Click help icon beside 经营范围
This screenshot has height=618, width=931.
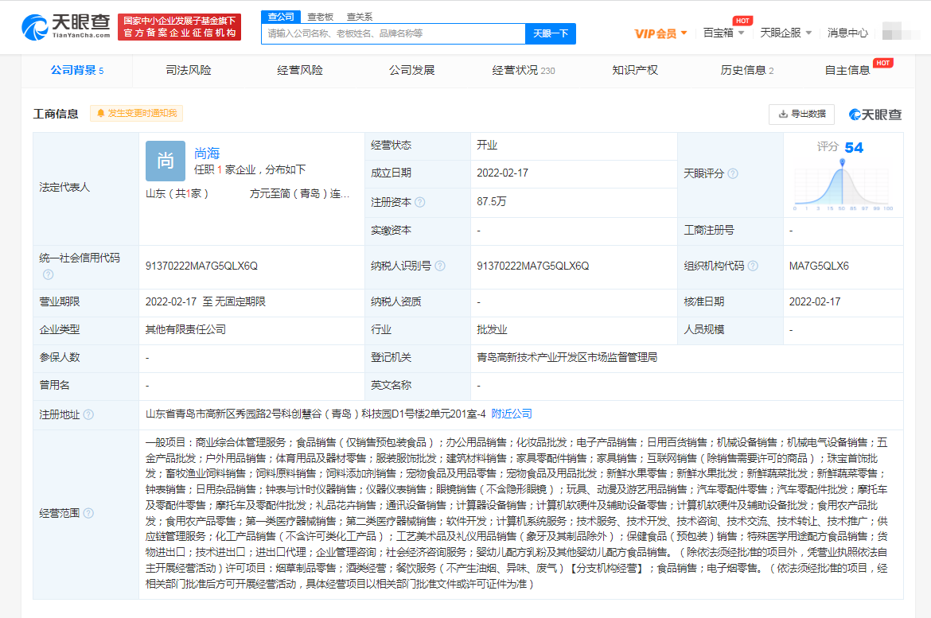pos(88,514)
